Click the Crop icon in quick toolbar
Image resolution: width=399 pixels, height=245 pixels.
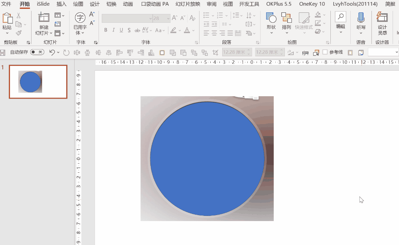click(x=215, y=52)
